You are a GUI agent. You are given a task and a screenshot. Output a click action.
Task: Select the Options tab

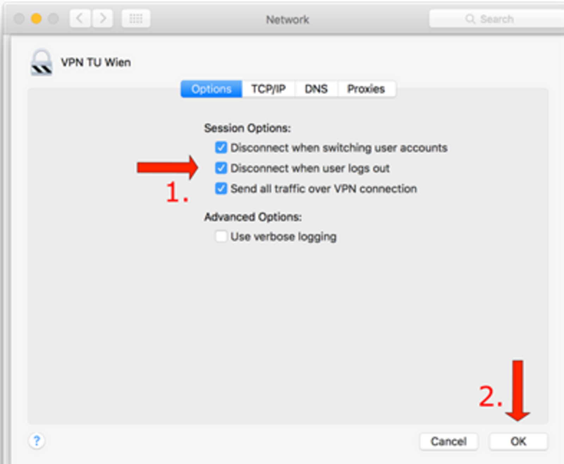(x=211, y=89)
